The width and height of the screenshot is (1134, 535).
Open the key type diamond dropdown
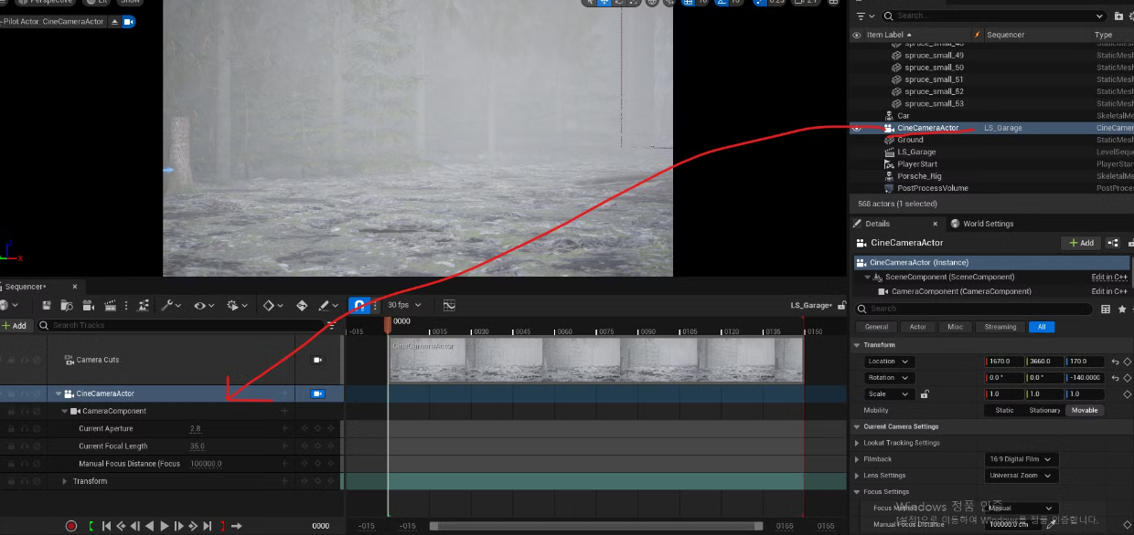(x=273, y=306)
